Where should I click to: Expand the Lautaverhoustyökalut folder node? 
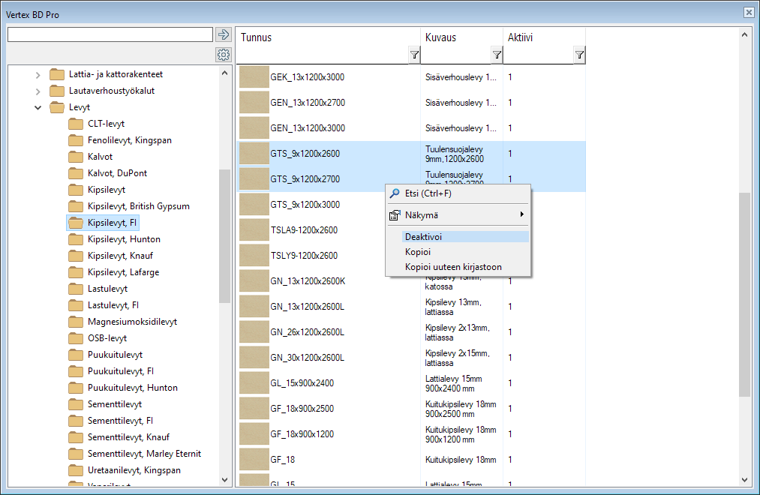click(x=38, y=91)
